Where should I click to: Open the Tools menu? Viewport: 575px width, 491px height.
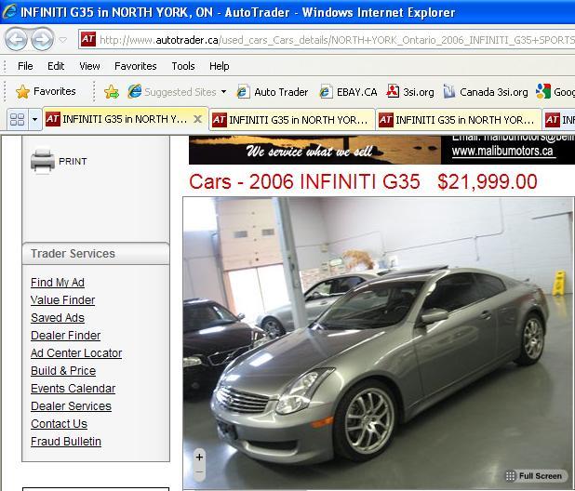point(183,66)
